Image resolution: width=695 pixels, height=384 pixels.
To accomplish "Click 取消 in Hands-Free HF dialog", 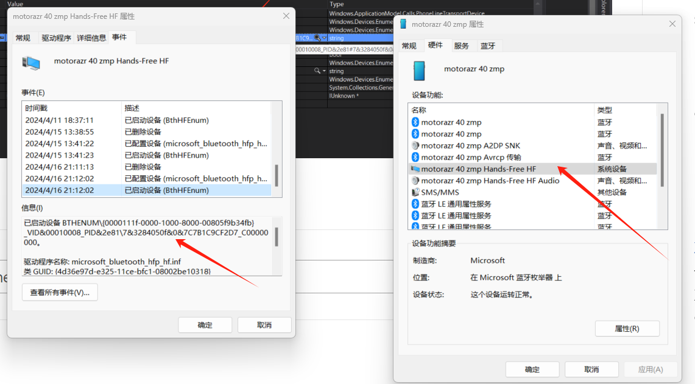I will click(x=264, y=325).
